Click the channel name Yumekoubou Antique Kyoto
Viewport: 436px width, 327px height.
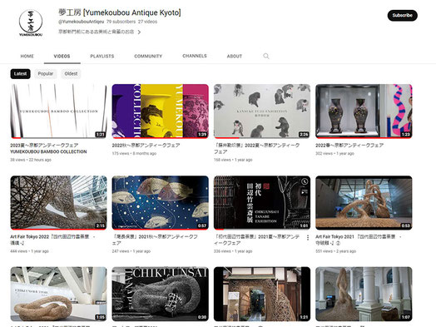(120, 12)
